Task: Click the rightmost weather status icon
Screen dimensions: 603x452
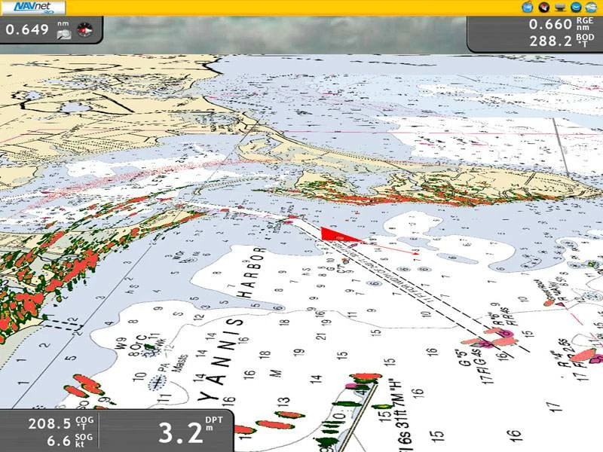Action: (x=592, y=7)
